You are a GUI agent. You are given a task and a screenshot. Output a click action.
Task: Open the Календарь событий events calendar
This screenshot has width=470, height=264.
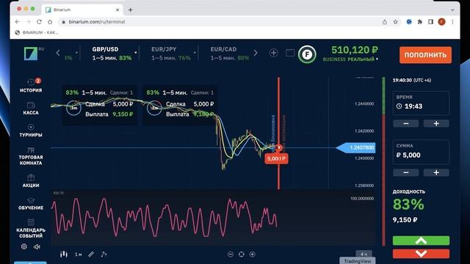pos(31,229)
